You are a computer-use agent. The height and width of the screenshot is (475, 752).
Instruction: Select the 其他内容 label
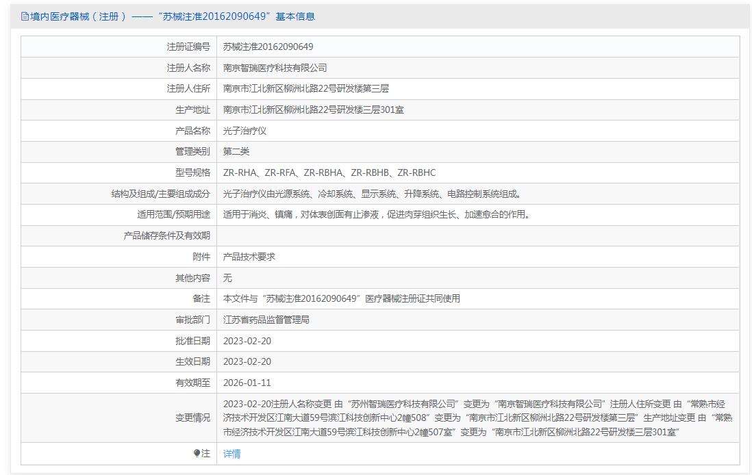pos(193,278)
